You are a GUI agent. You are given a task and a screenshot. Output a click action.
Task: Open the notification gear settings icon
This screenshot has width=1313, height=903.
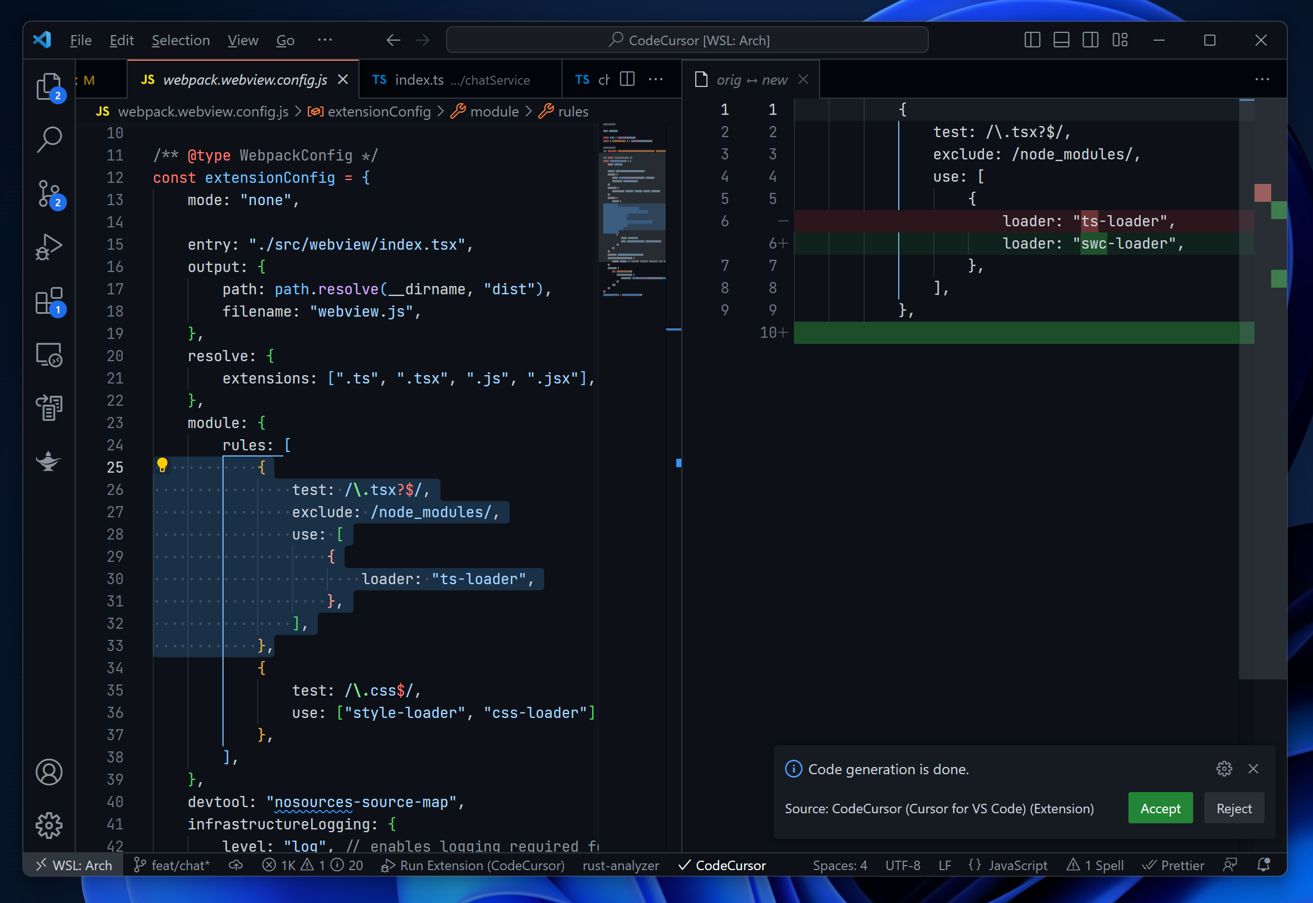(1224, 768)
